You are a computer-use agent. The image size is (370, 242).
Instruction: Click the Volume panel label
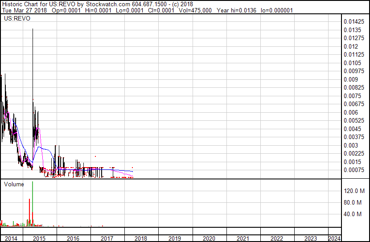pyautogui.click(x=14, y=184)
